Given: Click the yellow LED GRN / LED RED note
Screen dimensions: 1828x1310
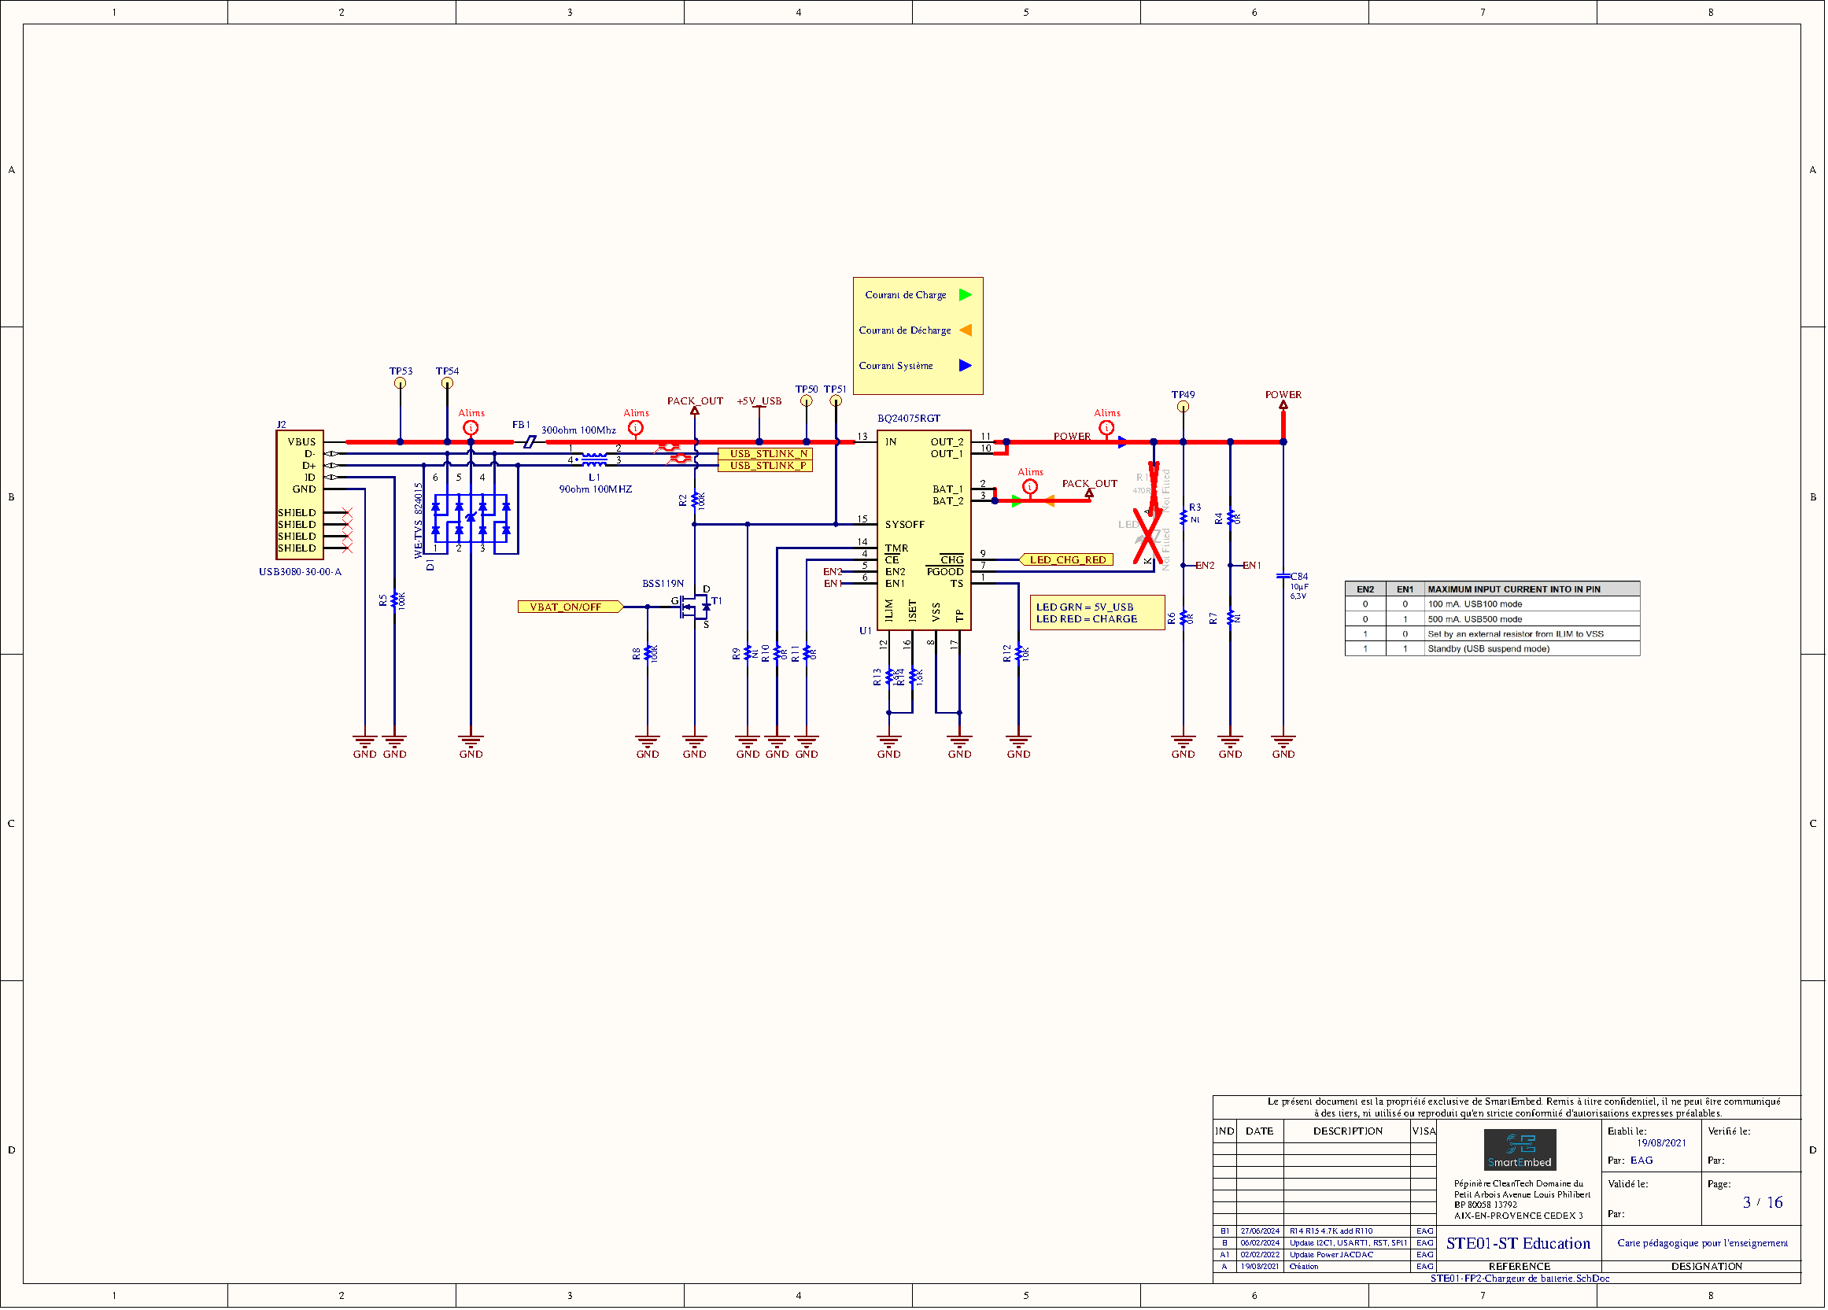Looking at the screenshot, I should point(1096,613).
